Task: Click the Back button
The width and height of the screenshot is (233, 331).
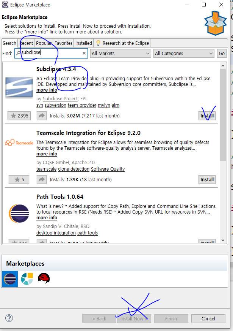Action: click(x=99, y=318)
